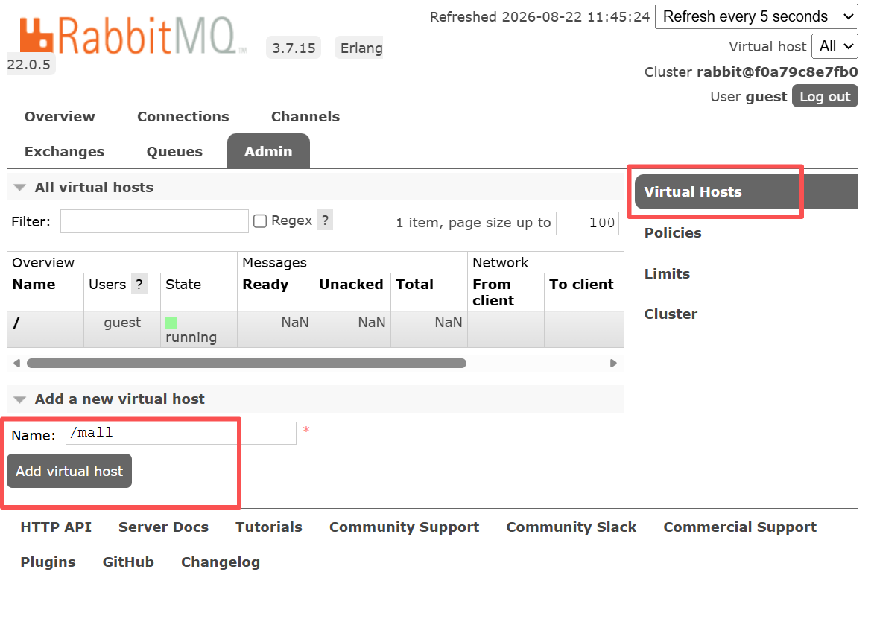The width and height of the screenshot is (874, 628).
Task: Switch to the Connections tab
Action: tap(183, 116)
